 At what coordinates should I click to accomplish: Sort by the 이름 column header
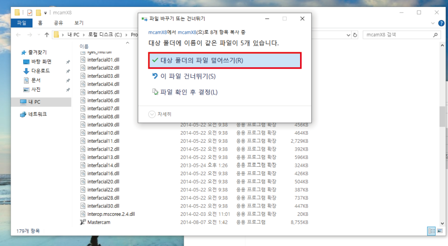[x=84, y=46]
